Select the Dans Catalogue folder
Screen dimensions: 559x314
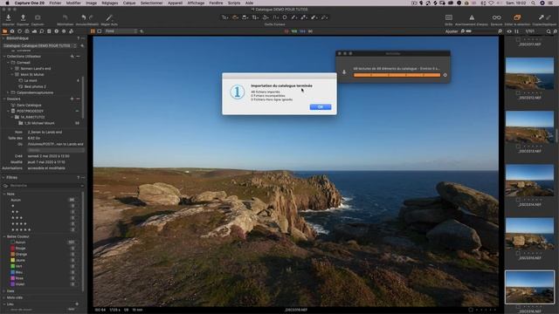29,105
